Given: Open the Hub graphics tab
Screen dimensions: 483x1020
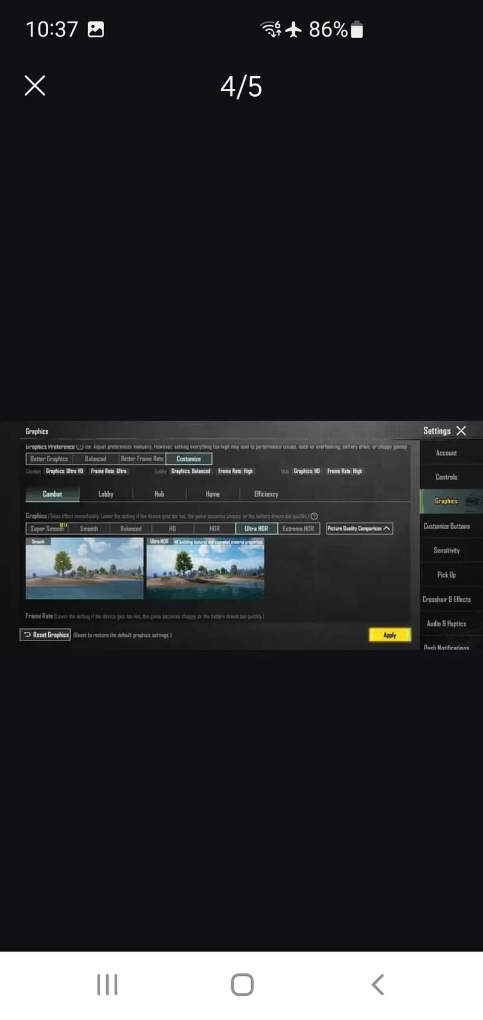Looking at the screenshot, I should 159,494.
